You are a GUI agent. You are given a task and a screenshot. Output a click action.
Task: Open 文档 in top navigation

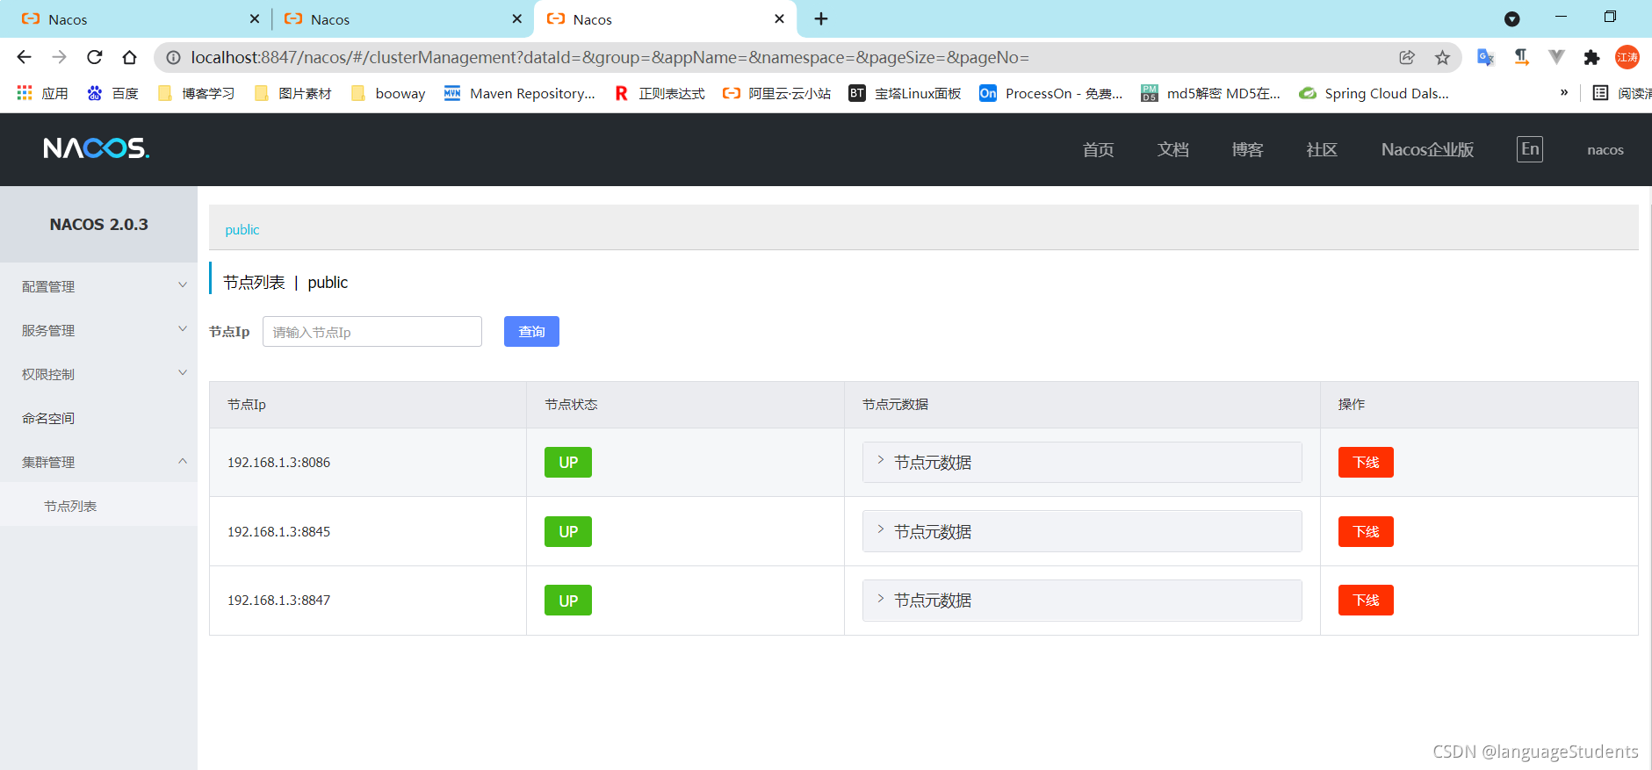click(1172, 149)
